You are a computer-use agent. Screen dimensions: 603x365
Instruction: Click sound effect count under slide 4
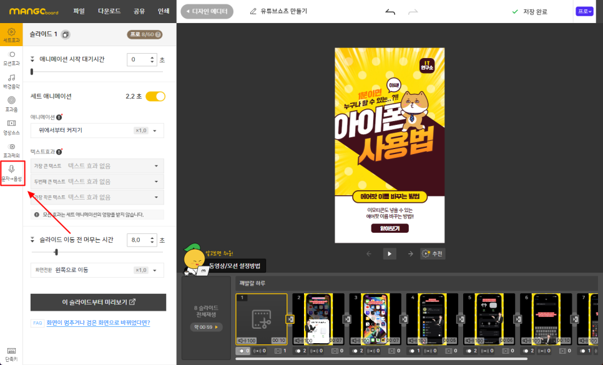pos(431,351)
